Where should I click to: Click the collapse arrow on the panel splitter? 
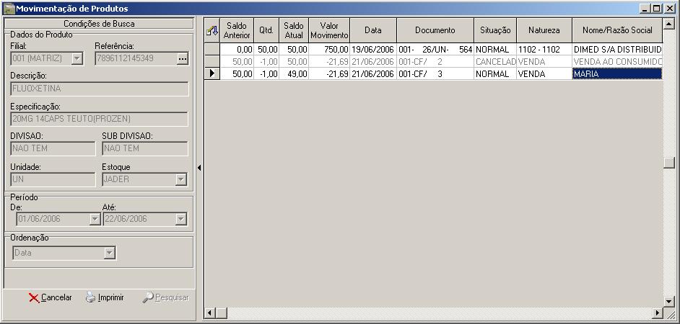(199, 168)
